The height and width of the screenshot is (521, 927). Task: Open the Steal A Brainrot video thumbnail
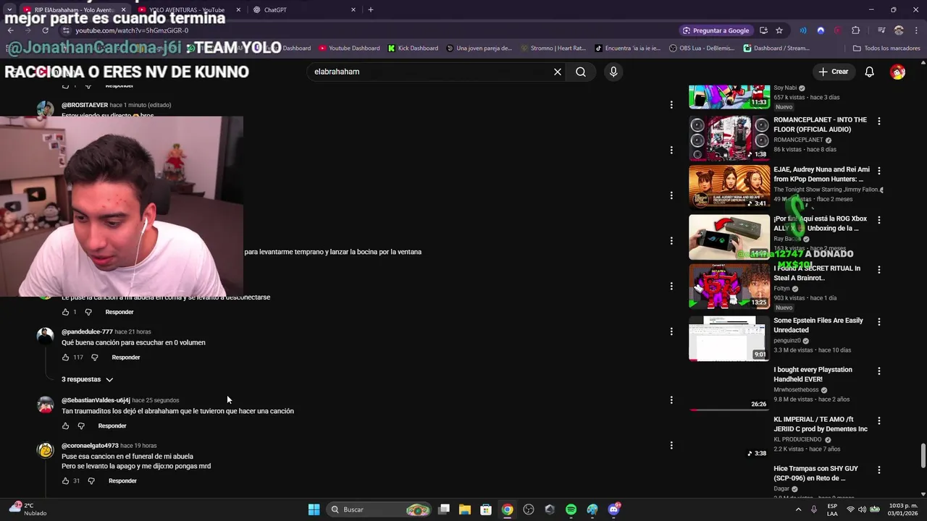[x=729, y=287]
